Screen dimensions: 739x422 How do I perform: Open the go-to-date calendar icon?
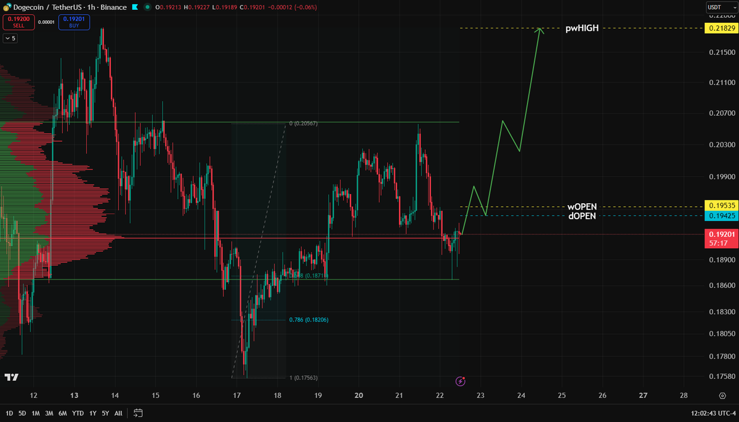pos(138,413)
